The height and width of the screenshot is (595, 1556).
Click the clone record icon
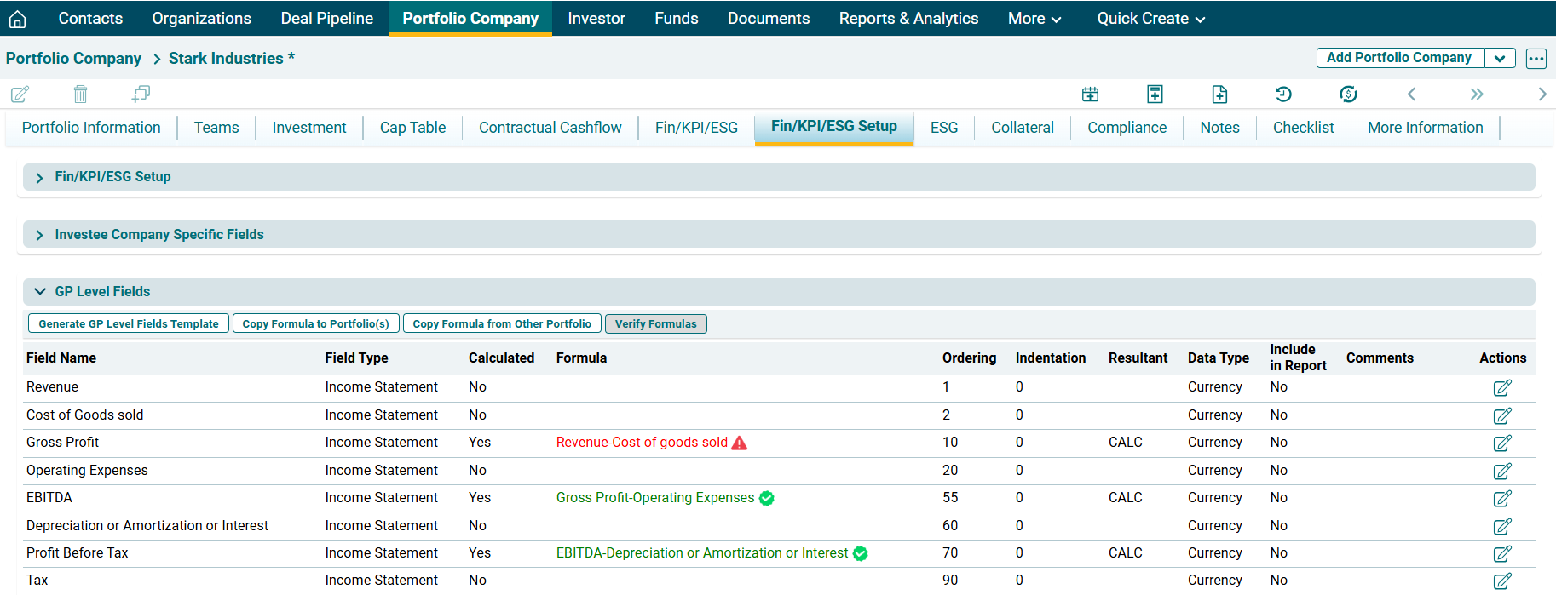point(141,94)
